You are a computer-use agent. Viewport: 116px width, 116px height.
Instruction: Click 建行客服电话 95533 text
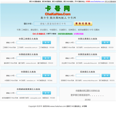pos(45,63)
